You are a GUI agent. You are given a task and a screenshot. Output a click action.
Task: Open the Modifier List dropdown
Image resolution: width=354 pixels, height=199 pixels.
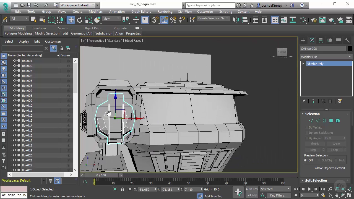(326, 57)
